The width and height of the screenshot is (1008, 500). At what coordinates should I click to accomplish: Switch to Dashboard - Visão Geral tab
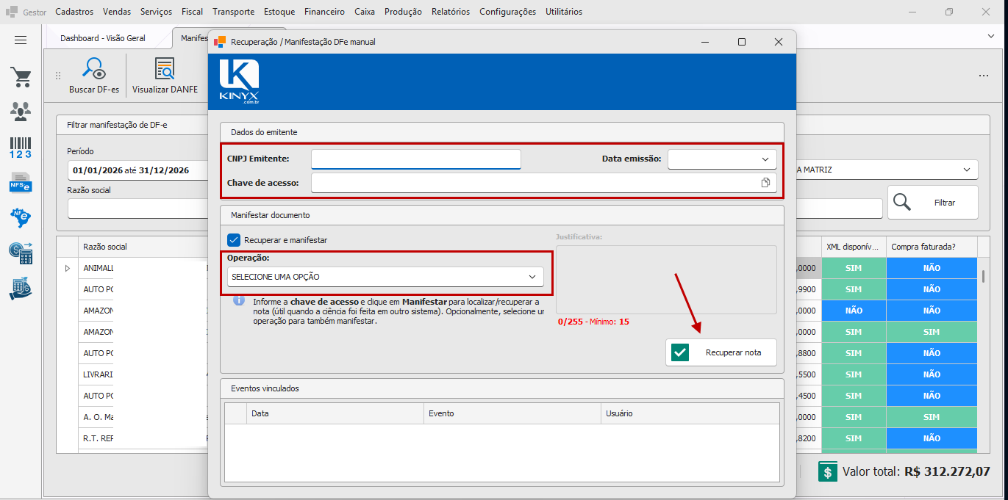click(x=103, y=38)
